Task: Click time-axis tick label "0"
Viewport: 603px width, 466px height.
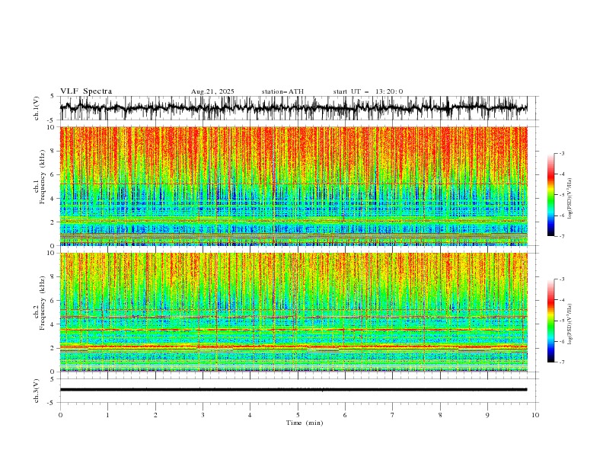Action: tap(60, 415)
